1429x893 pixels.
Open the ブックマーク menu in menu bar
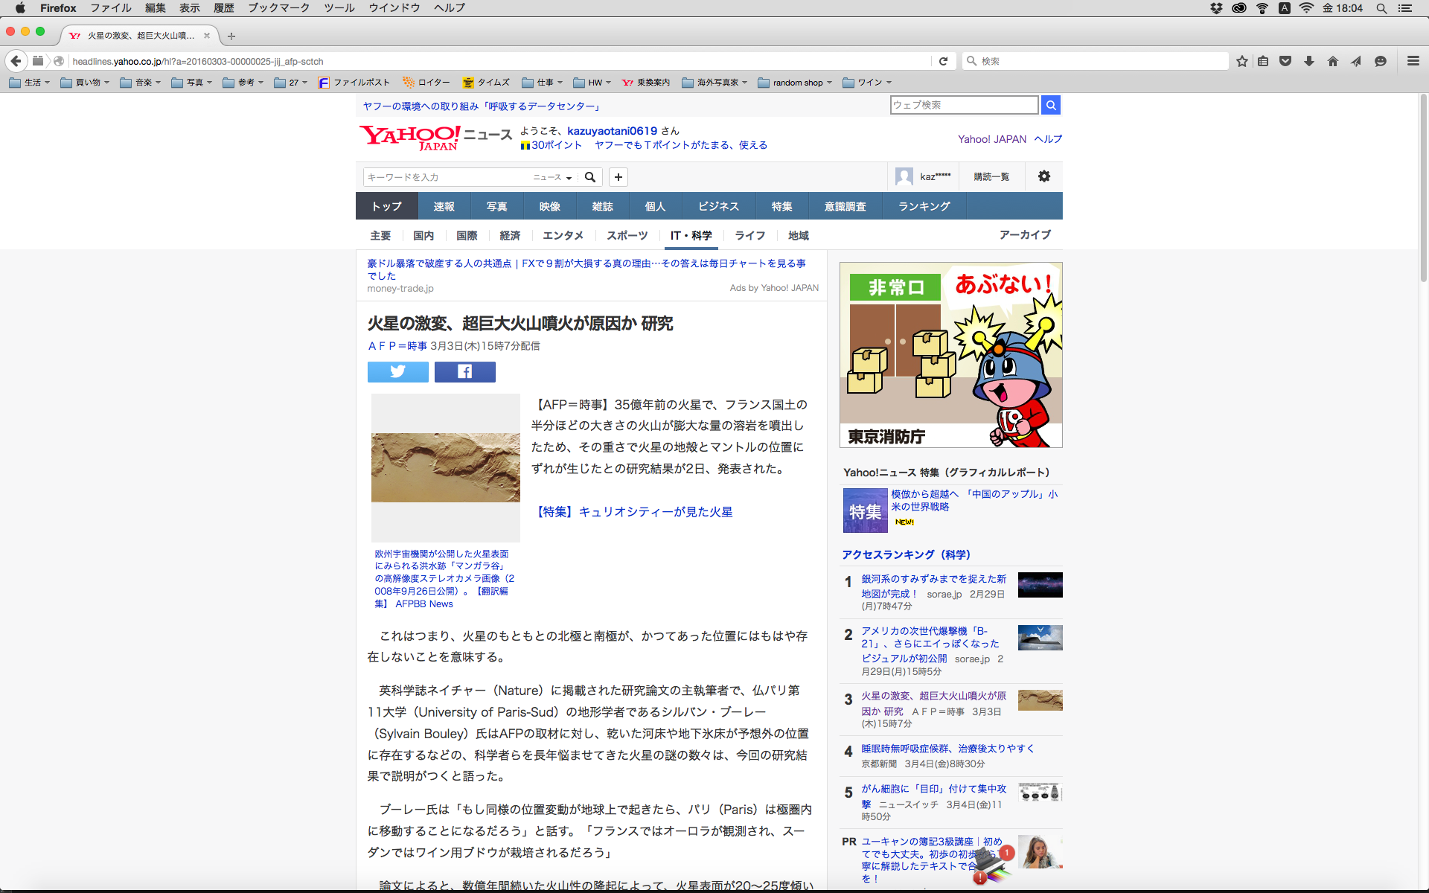click(278, 8)
